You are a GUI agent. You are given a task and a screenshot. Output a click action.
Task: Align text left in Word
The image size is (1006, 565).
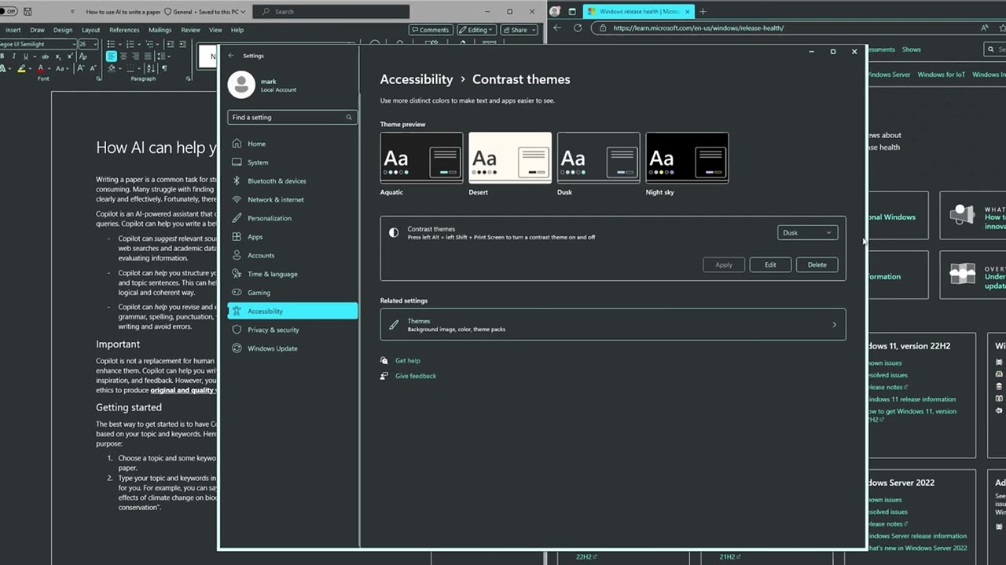pyautogui.click(x=112, y=56)
